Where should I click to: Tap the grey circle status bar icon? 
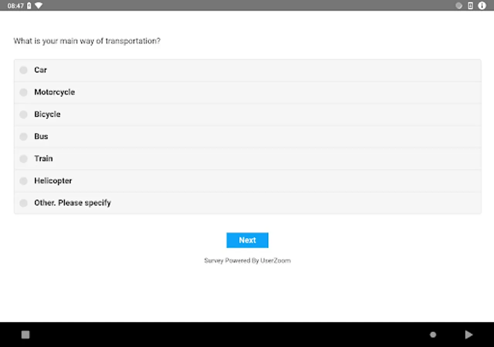point(459,5)
